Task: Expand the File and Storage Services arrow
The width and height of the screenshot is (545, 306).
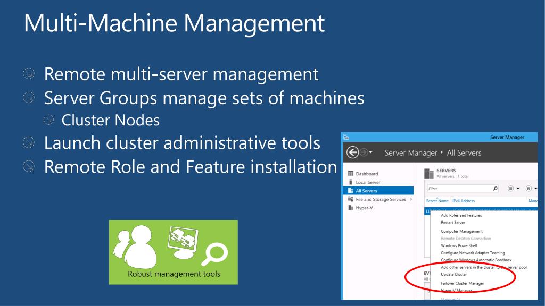Action: (411, 199)
